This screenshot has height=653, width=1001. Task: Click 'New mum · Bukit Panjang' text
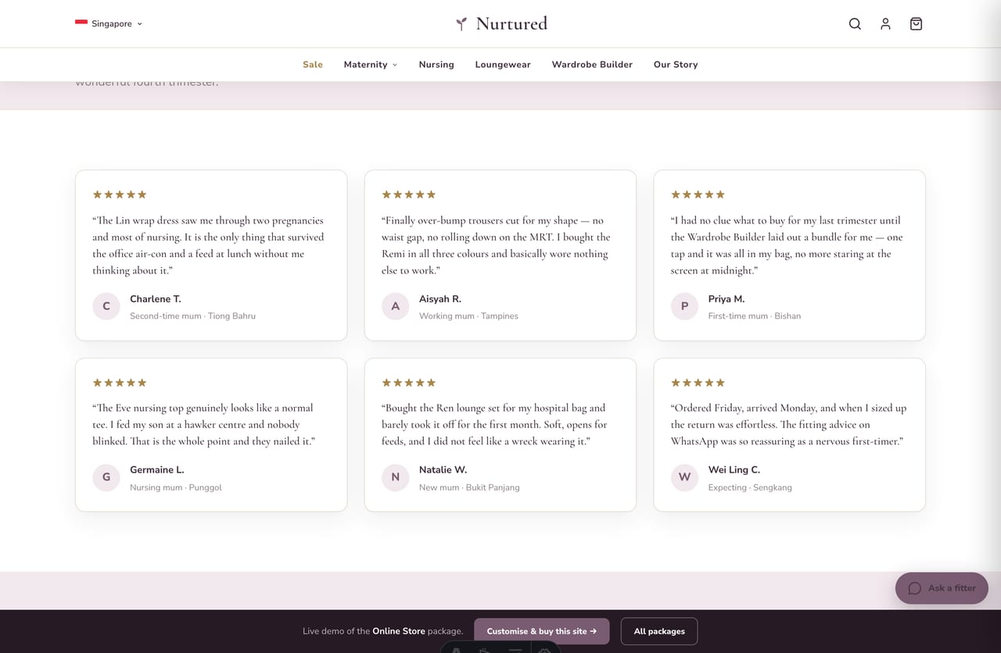[469, 487]
